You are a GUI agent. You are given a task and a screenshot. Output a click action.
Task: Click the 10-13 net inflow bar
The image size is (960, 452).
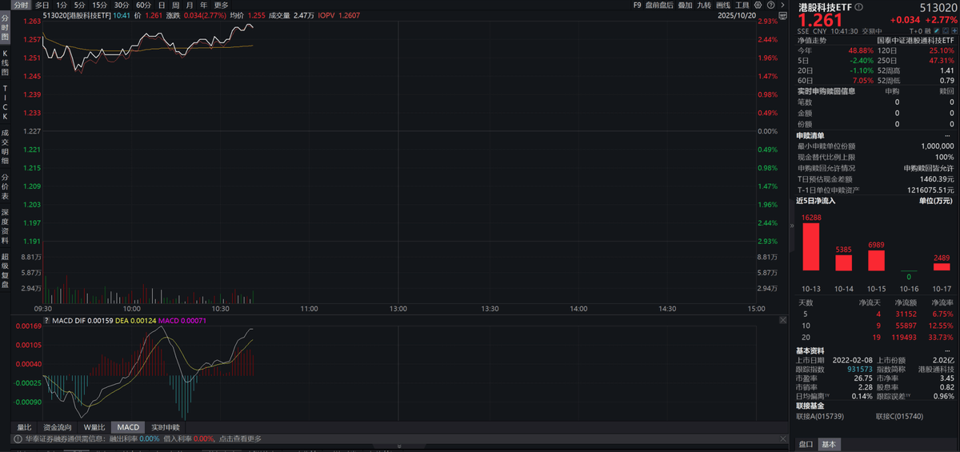[810, 247]
